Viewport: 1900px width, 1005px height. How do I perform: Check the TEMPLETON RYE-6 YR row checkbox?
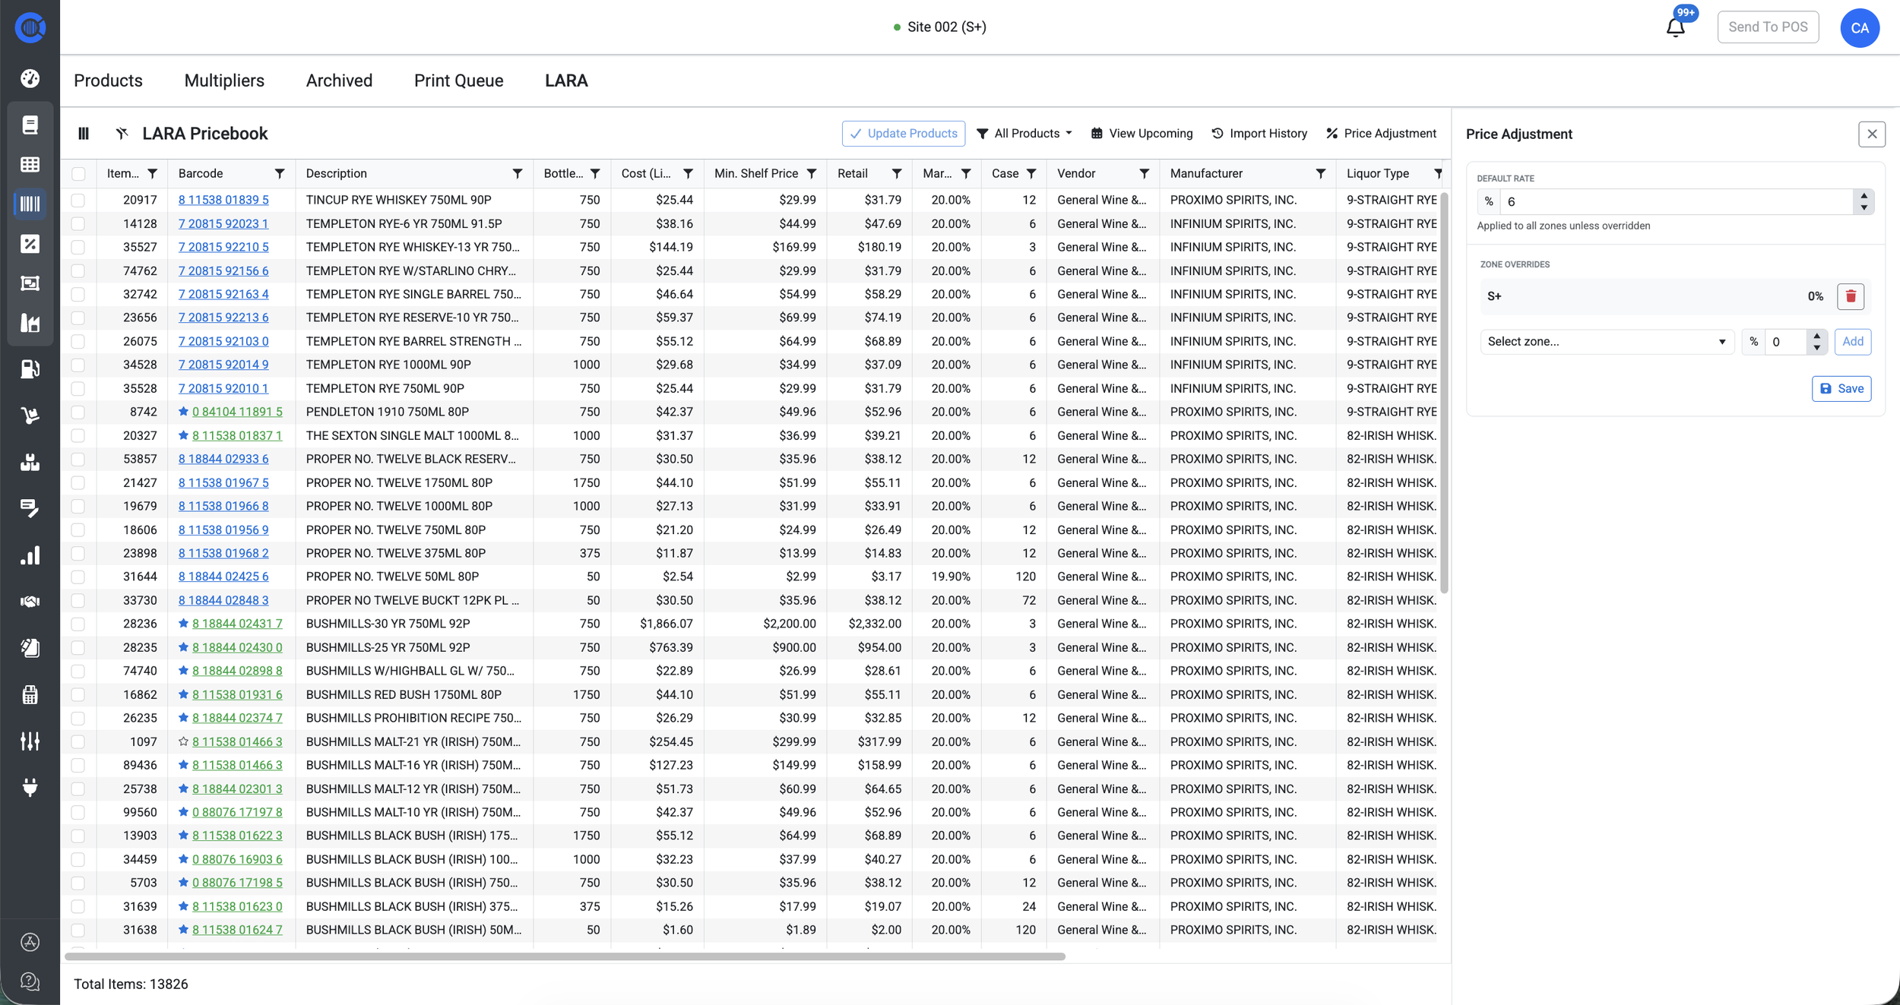pyautogui.click(x=78, y=224)
